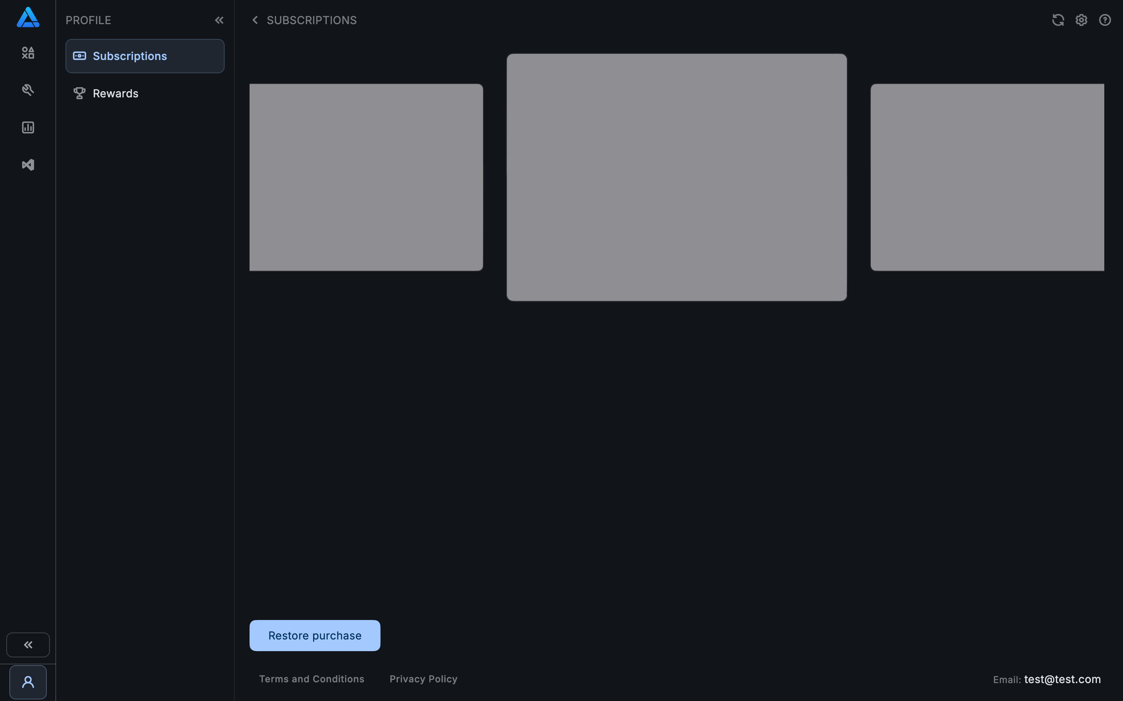Go back from Subscriptions page
This screenshot has width=1123, height=701.
pos(255,20)
